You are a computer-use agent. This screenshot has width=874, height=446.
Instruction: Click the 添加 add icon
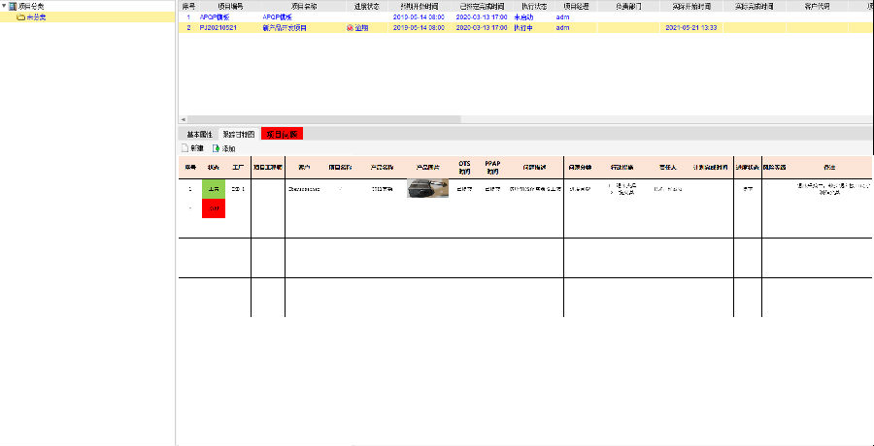pyautogui.click(x=217, y=148)
